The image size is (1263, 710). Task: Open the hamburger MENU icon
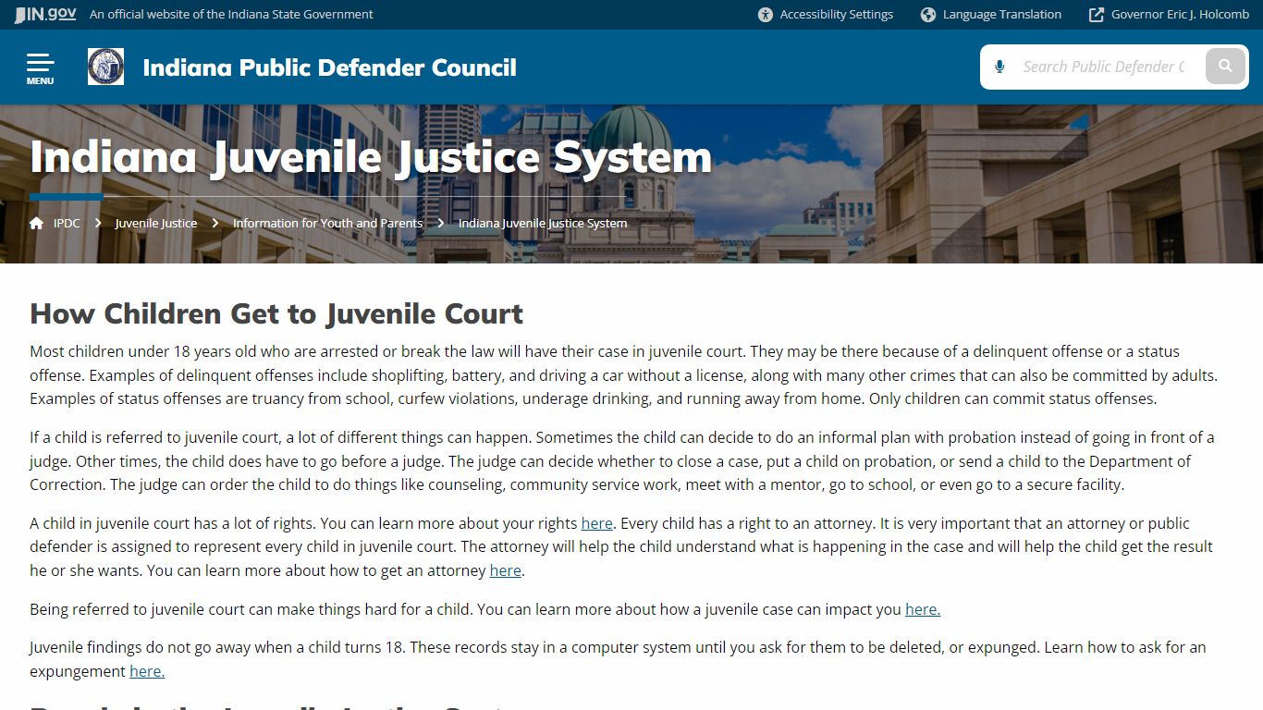coord(40,67)
